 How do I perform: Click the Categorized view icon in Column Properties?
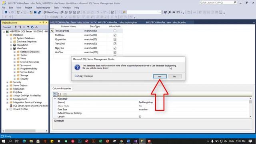(x=55, y=94)
